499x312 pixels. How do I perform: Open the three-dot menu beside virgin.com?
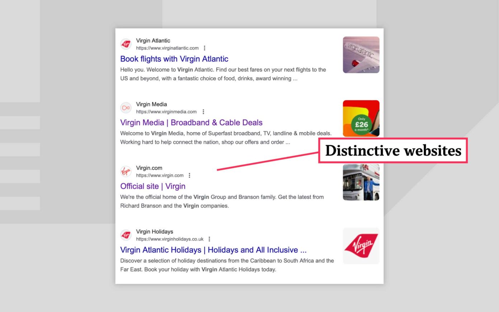pos(189,176)
